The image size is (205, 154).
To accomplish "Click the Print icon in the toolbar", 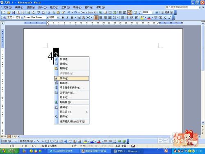I will [28, 12].
